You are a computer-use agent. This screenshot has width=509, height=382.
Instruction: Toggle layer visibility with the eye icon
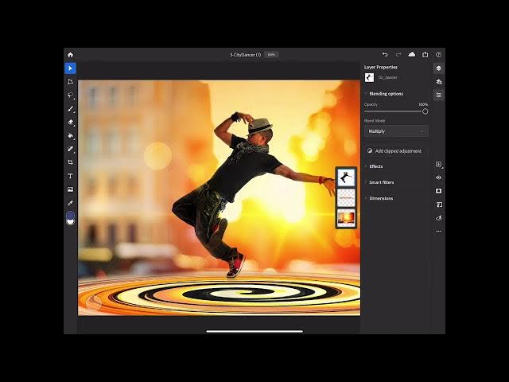click(438, 177)
